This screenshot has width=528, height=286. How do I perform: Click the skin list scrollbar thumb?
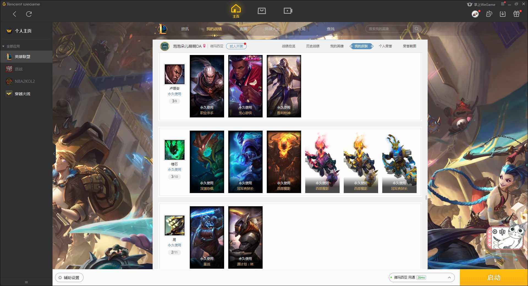(426, 197)
